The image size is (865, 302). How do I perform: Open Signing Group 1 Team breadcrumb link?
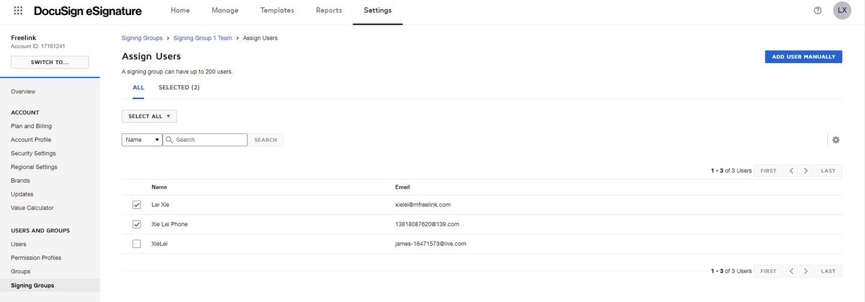pos(202,38)
